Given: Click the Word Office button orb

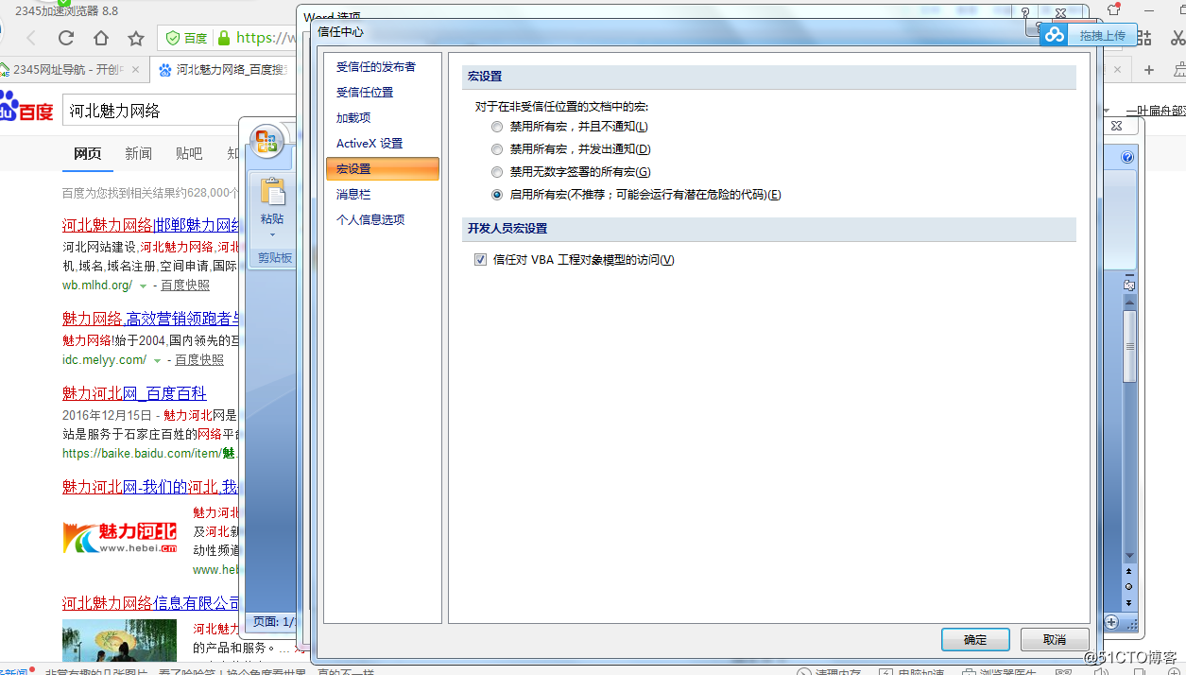Looking at the screenshot, I should (267, 142).
